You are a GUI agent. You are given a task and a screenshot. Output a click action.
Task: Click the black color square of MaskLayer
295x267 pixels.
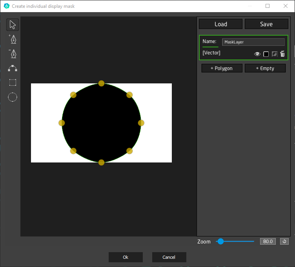266,54
